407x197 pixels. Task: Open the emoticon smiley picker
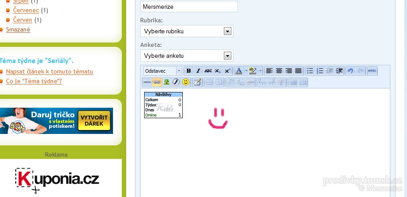[186, 82]
